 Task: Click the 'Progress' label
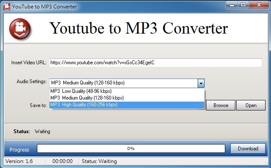coord(19,150)
